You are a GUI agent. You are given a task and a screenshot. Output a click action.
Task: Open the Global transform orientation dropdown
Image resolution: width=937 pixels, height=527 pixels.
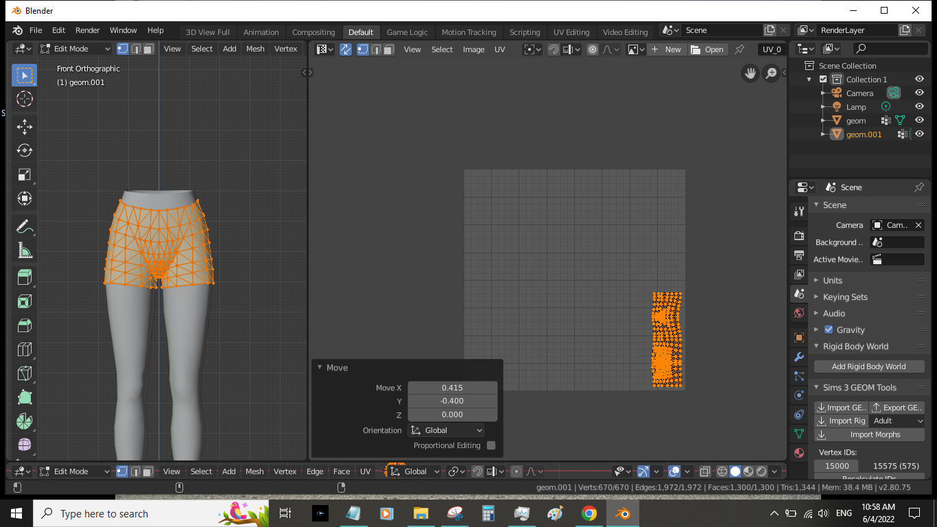[x=416, y=471]
